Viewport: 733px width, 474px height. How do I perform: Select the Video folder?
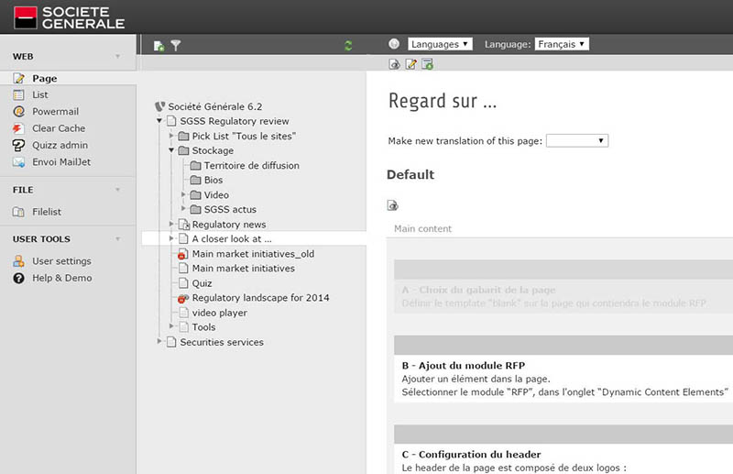pos(216,194)
